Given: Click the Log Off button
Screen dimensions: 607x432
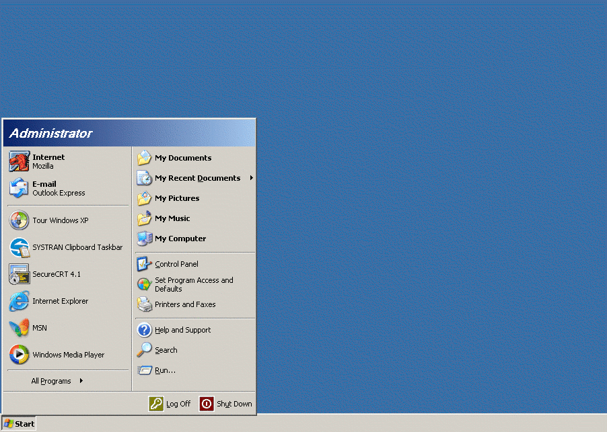Looking at the screenshot, I should coord(170,404).
